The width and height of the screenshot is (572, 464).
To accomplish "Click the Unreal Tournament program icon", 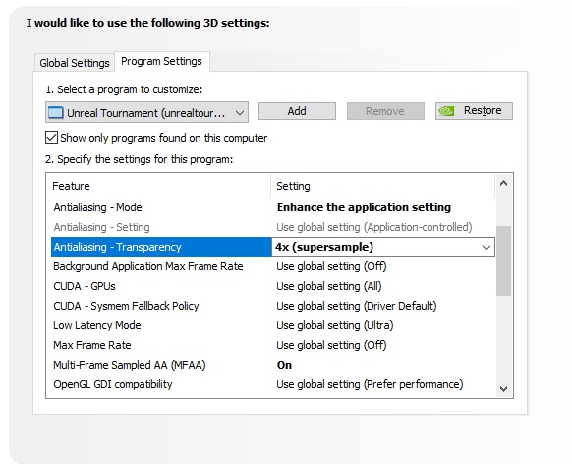I will click(55, 112).
